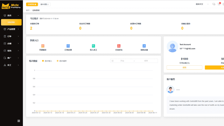The height and width of the screenshot is (126, 224).
Task: Click the 推广 promotion sidebar icon
Action: point(5,58)
